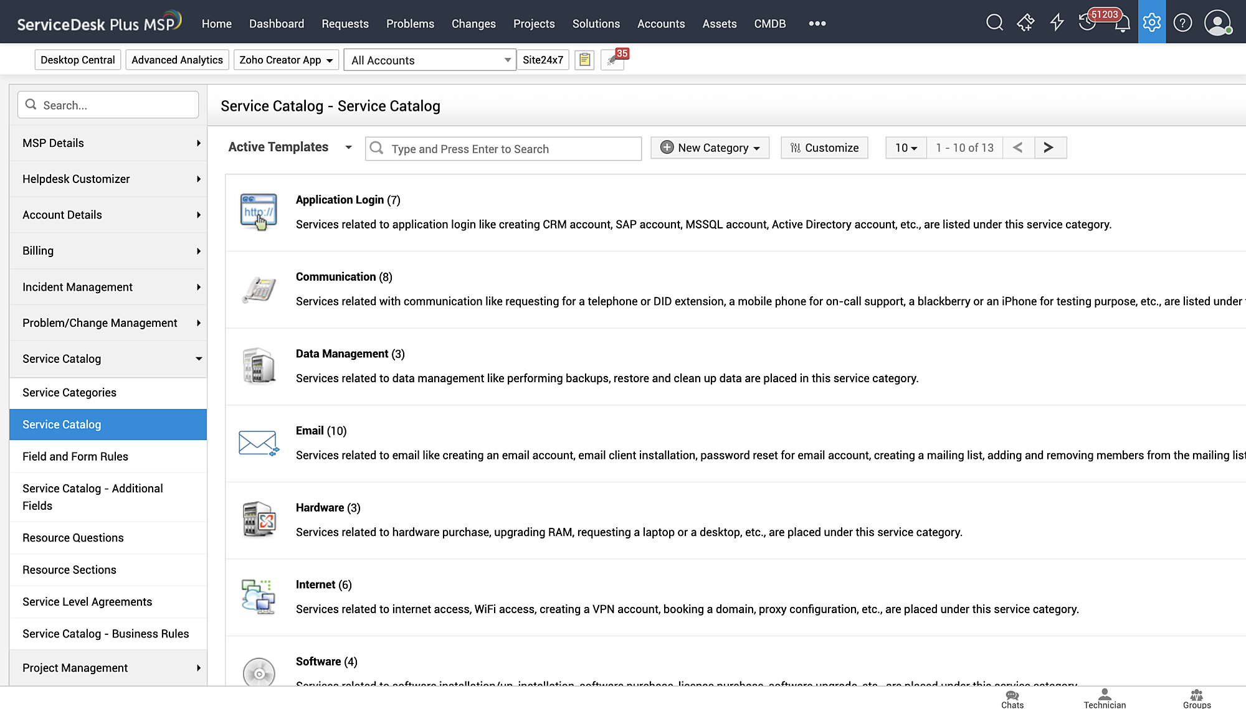Screen dimensions: 1246x709
Task: Open the Application Login category icon
Action: pyautogui.click(x=259, y=212)
